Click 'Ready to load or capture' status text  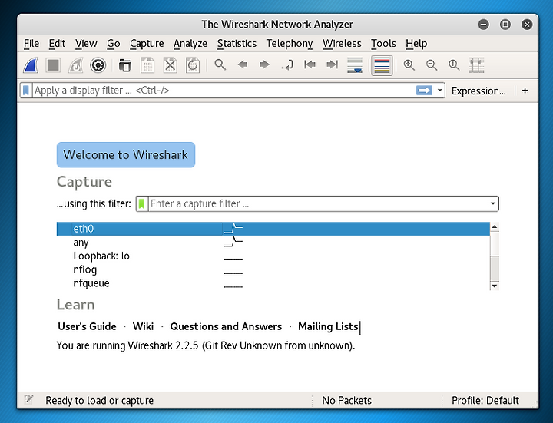[x=99, y=401]
